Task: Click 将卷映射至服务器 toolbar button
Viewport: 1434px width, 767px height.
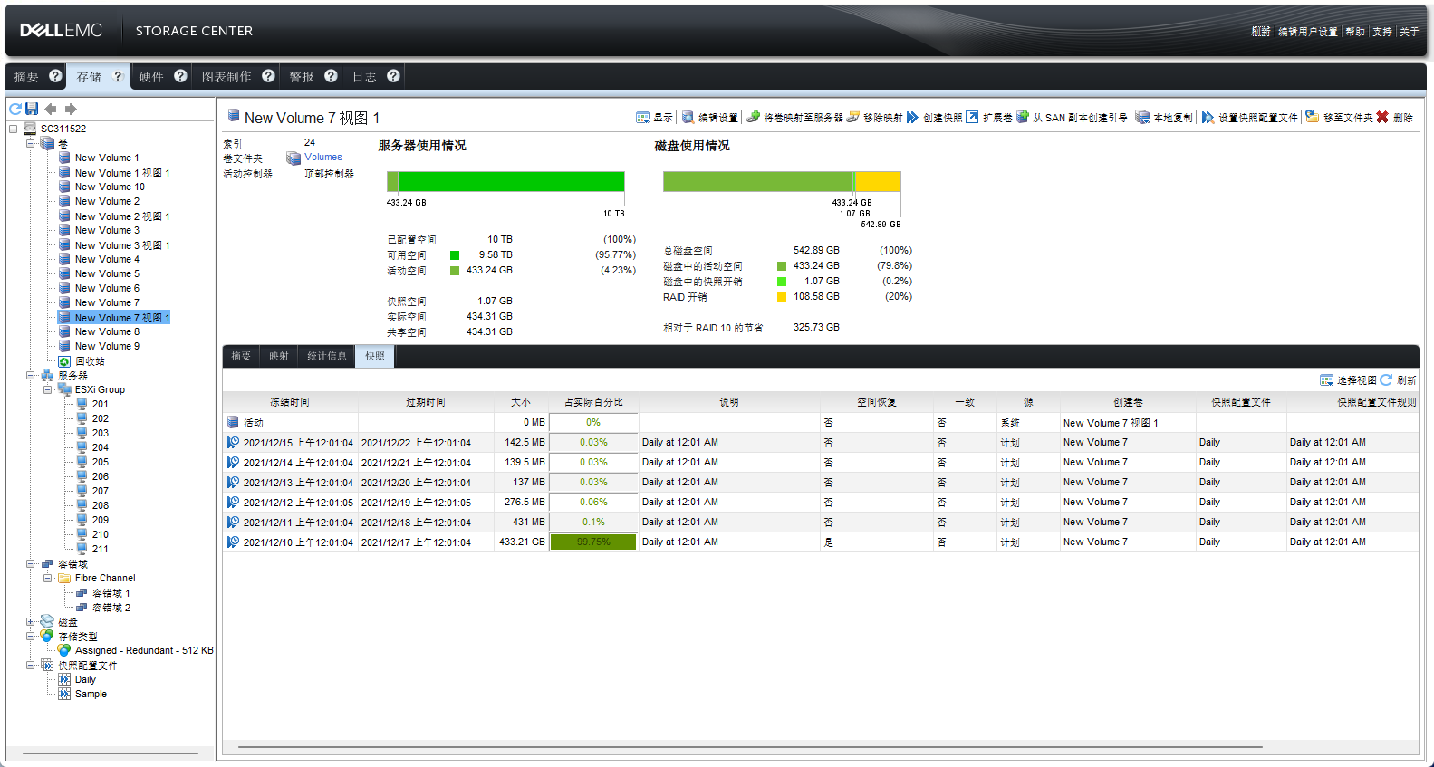Action: tap(794, 118)
